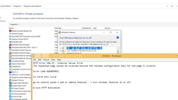Click the Windows Features help question icon
178x100 pixels.
tap(118, 37)
